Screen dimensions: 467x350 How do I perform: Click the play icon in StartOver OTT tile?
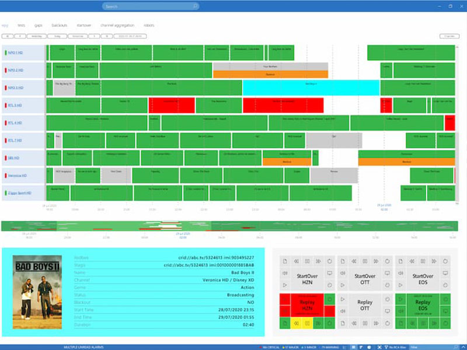click(x=343, y=285)
